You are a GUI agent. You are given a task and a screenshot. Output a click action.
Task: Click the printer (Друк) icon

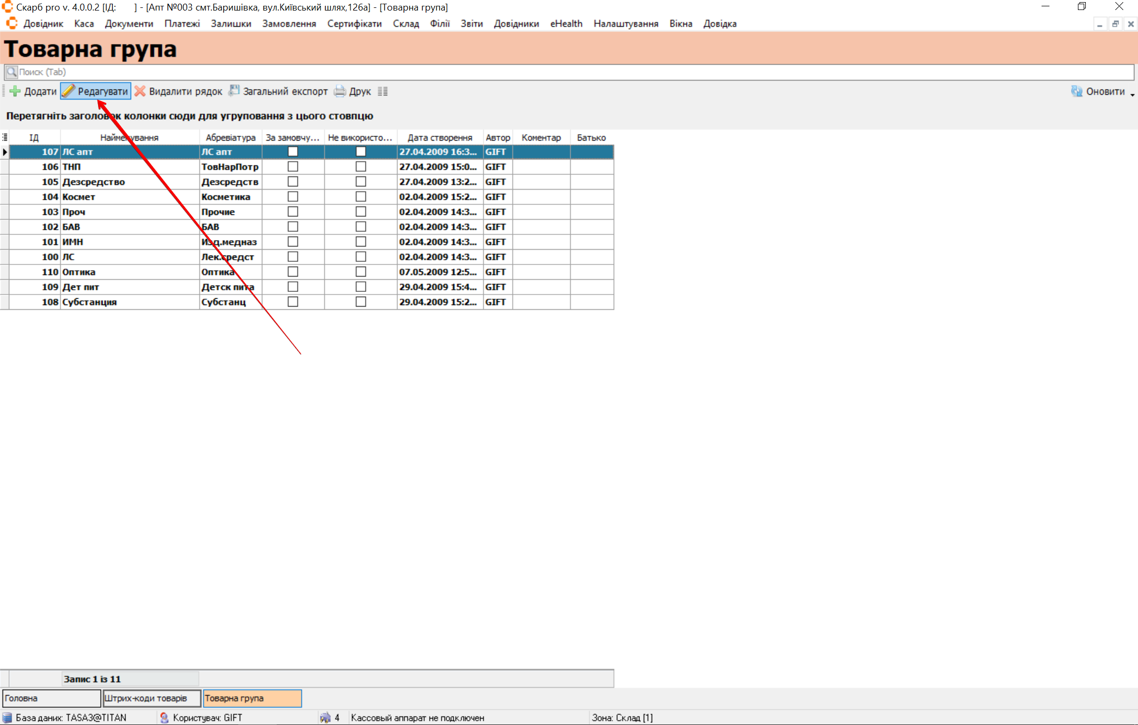click(340, 91)
